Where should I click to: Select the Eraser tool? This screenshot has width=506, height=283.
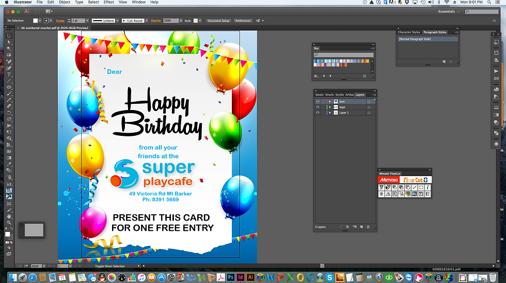click(x=9, y=106)
